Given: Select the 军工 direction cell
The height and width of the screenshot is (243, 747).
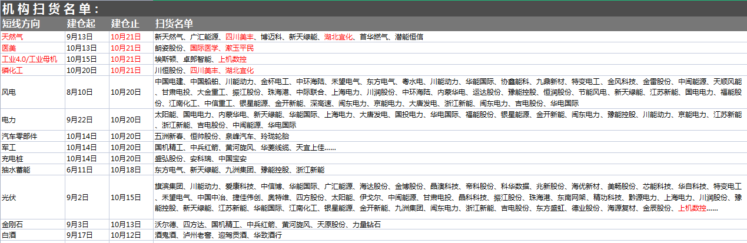Looking at the screenshot, I should [32, 147].
